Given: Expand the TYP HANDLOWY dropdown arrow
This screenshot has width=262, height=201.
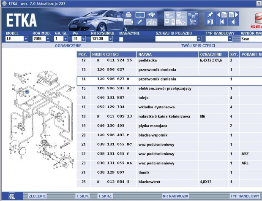Looking at the screenshot, I should tap(230, 39).
